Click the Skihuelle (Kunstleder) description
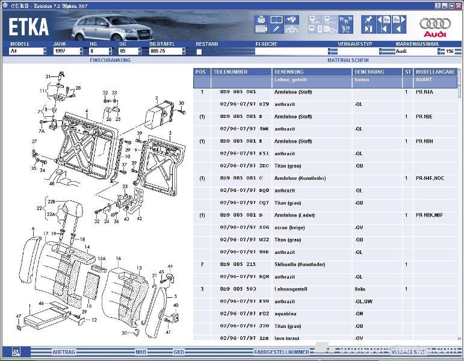464x361 pixels. (300, 264)
